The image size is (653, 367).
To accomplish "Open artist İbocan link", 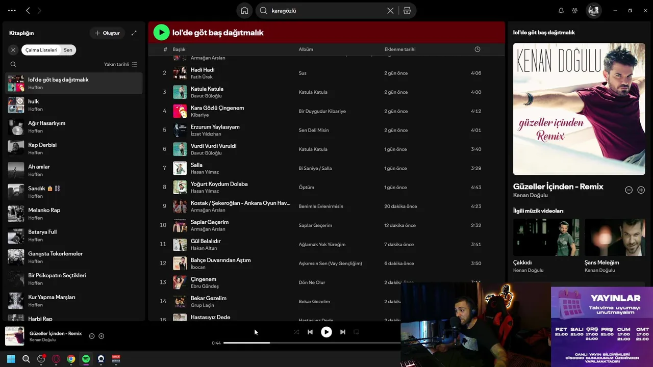I will point(198,267).
